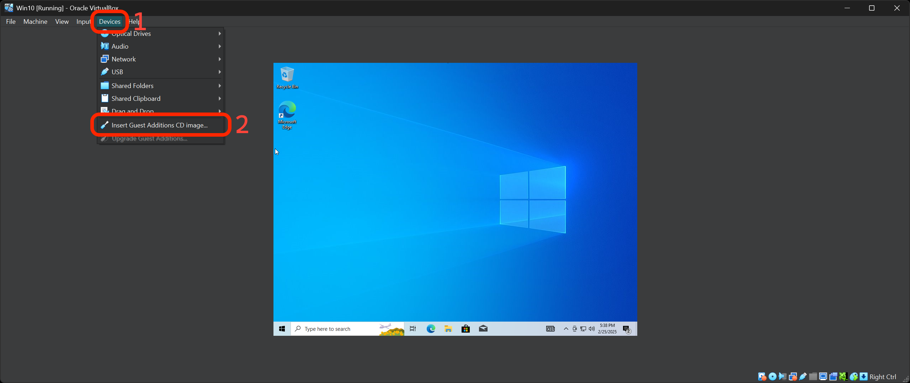
Task: Click the hard disk activity status icon
Action: click(762, 377)
